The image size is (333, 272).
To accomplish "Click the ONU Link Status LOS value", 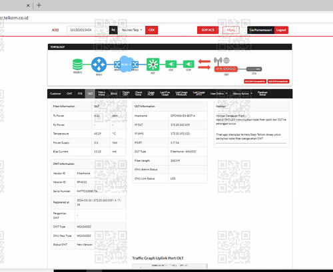I will [x=173, y=178].
